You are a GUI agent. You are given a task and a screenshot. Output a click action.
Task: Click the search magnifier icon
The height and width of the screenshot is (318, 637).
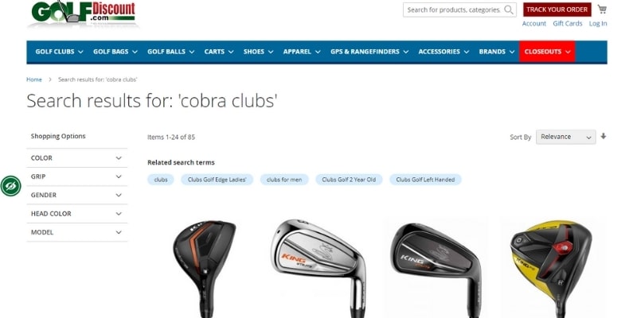tap(508, 10)
